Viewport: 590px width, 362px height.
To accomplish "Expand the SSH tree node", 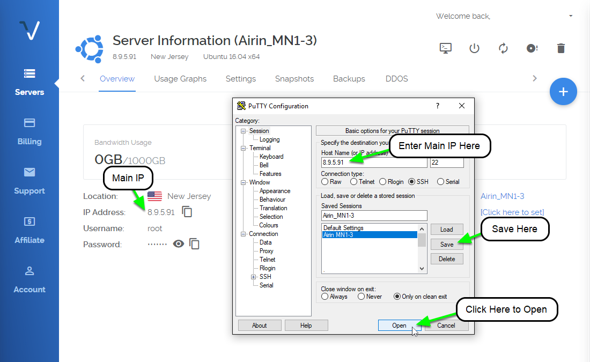I will [x=254, y=277].
